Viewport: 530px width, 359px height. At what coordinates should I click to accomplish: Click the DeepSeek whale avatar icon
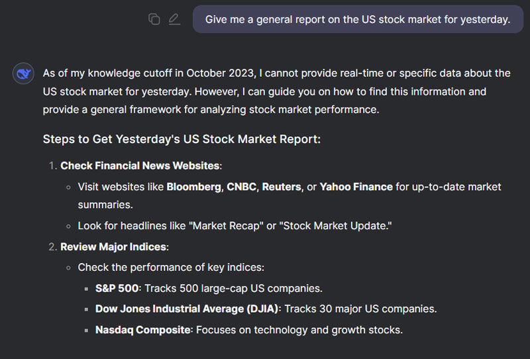click(x=24, y=74)
